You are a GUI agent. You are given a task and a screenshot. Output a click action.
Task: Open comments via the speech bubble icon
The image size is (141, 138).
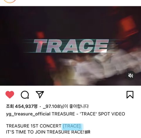[25, 95]
